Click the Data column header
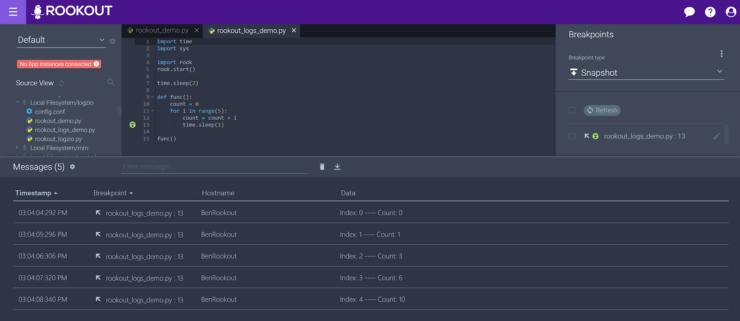This screenshot has width=740, height=321. point(348,193)
